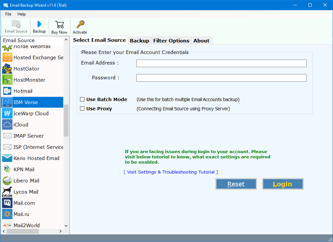This screenshot has height=242, width=333.
Task: Select the "Kerio Hosted Email" list entry text
Action: (x=37, y=158)
